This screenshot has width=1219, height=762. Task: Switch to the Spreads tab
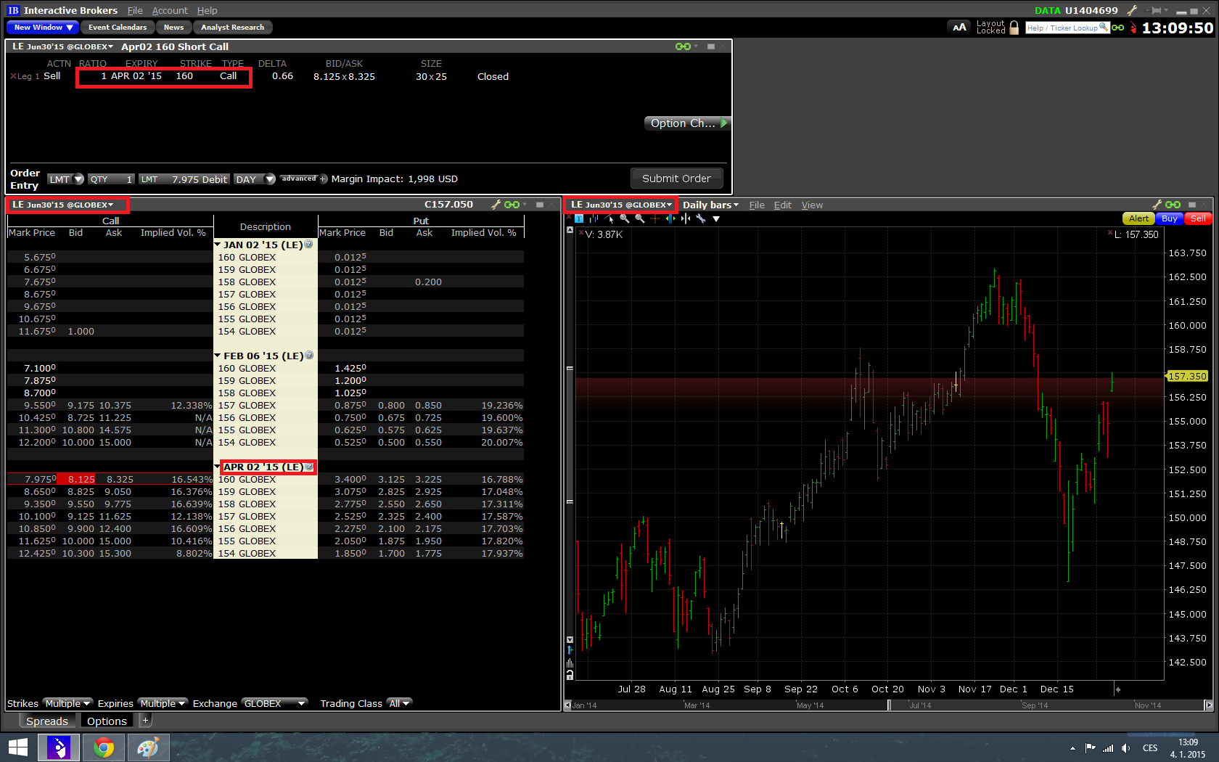46,721
